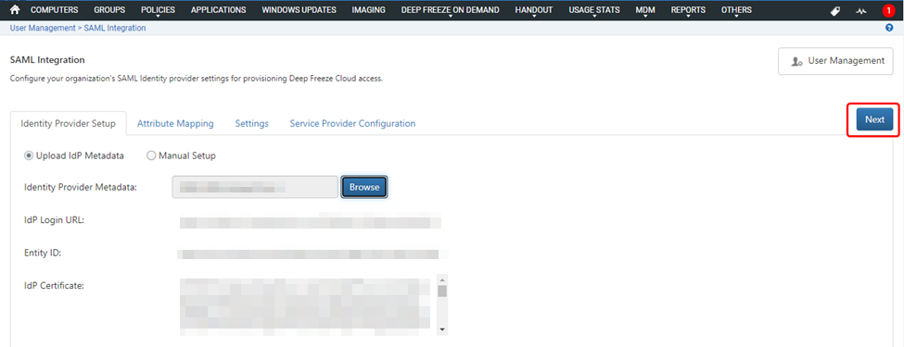Open the WINDOWS UPDATES menu

pos(299,10)
